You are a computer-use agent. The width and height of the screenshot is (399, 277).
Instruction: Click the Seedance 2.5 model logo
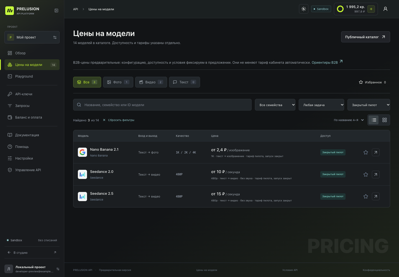pyautogui.click(x=82, y=196)
